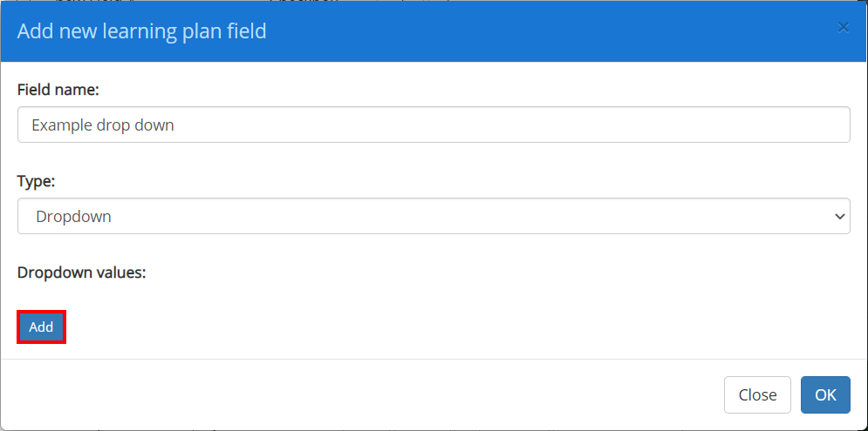Click the "Add new learning plan field" title
The image size is (868, 431).
point(141,31)
